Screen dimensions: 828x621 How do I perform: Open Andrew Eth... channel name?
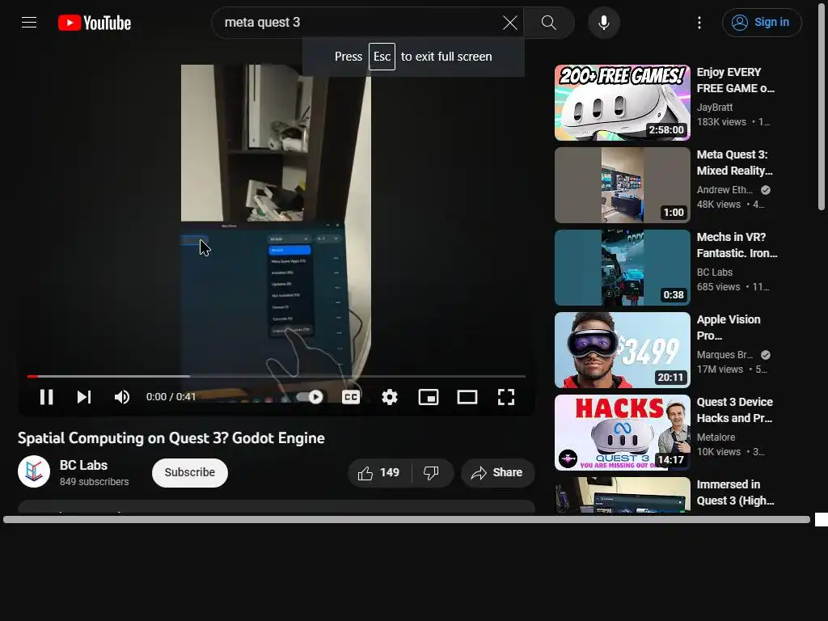click(724, 190)
